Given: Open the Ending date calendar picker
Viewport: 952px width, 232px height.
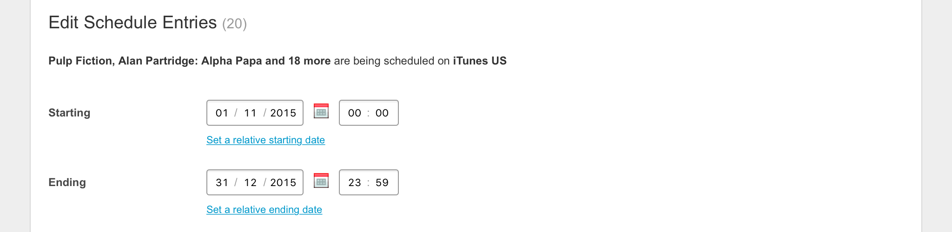Looking at the screenshot, I should coord(321,181).
